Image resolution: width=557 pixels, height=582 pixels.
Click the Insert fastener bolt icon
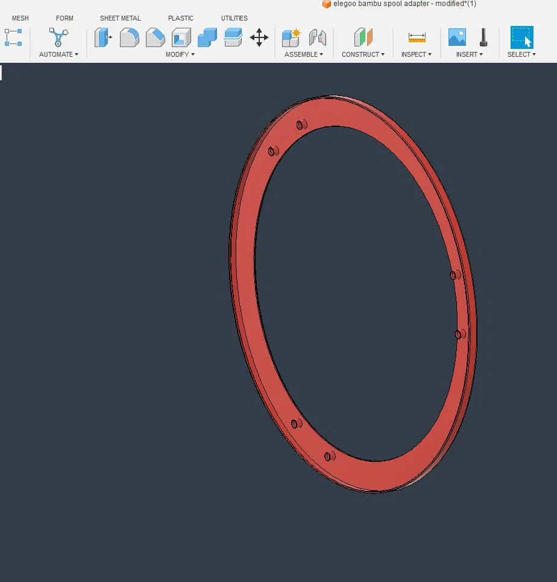(483, 37)
